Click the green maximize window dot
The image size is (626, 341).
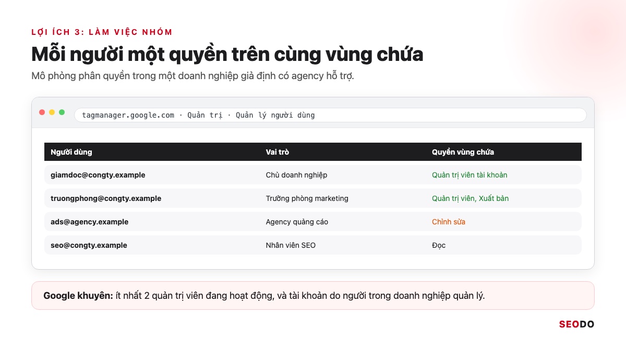62,112
